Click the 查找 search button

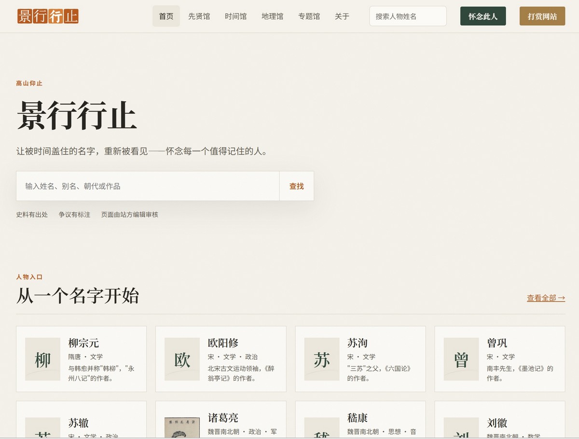tap(296, 186)
